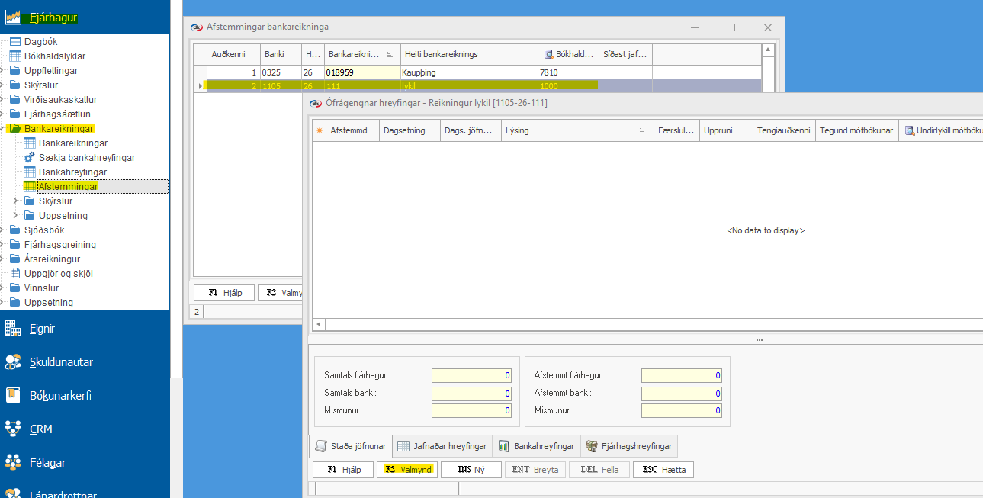Viewport: 983px width, 498px height.
Task: Sort by the Lýsing column header
Action: coord(572,130)
